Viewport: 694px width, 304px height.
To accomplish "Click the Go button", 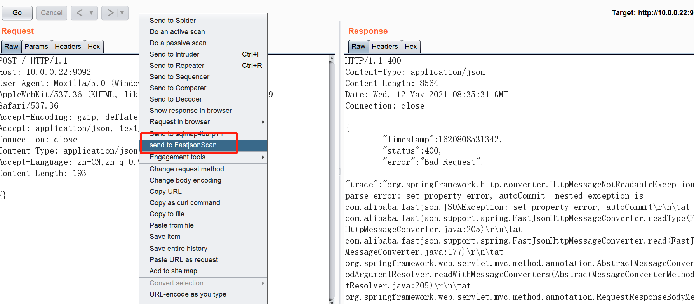I will click(17, 13).
